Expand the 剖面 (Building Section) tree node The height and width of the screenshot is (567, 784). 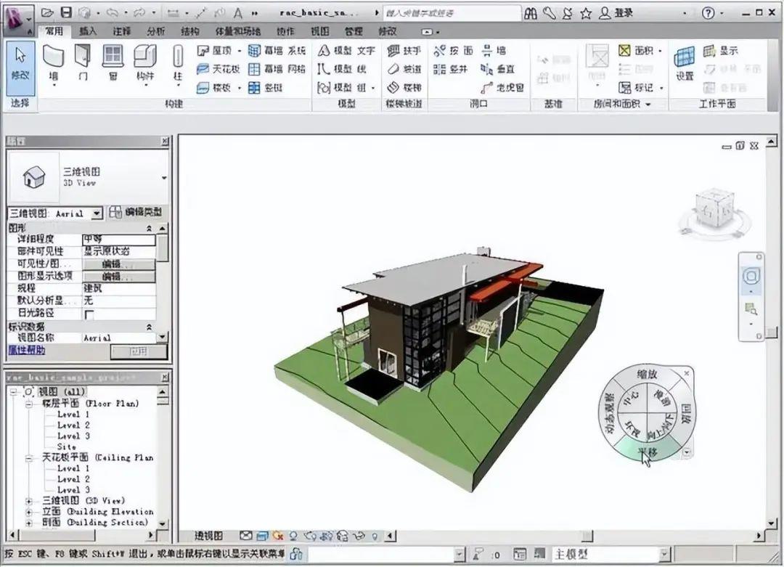pyautogui.click(x=28, y=523)
